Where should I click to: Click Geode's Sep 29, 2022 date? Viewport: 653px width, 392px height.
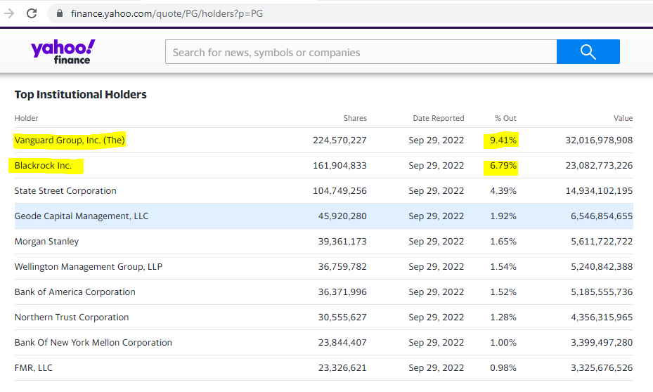click(x=436, y=216)
